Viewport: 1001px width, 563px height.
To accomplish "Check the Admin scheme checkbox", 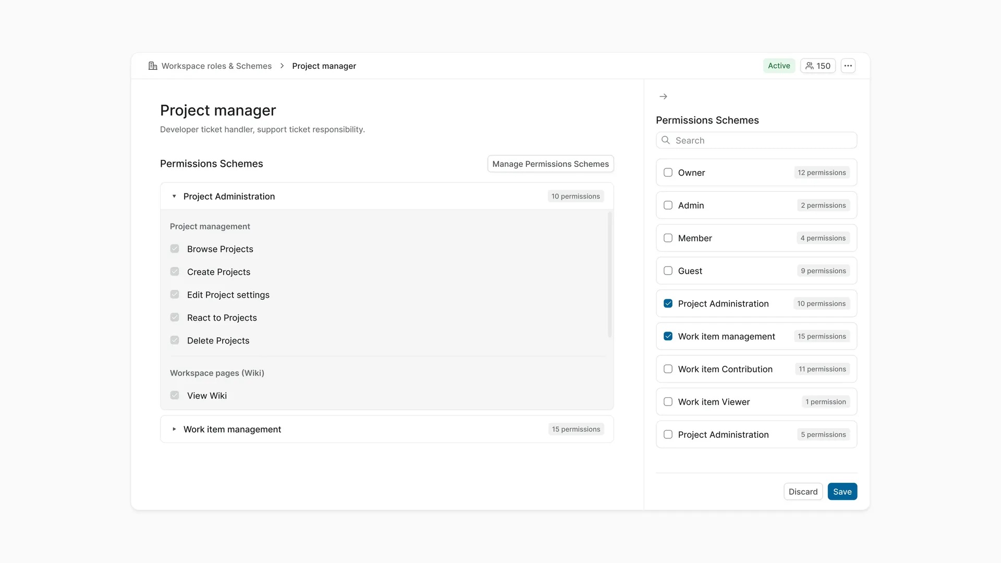I will click(x=668, y=205).
